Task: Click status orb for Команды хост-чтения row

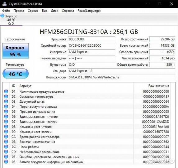Action: click(x=6, y=127)
